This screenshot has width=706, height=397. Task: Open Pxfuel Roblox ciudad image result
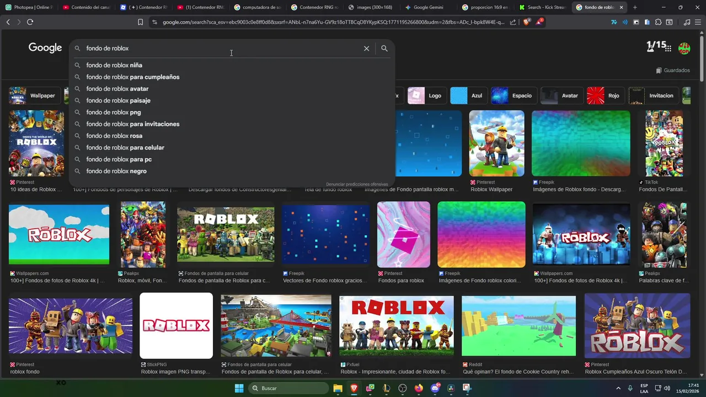pos(397,326)
